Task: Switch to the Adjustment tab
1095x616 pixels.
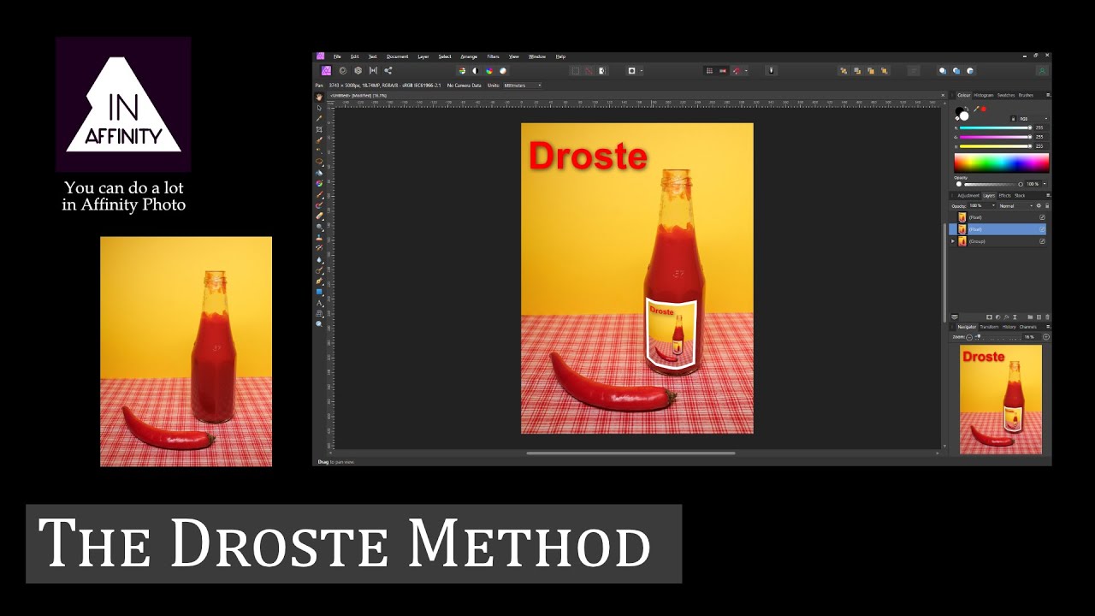Action: pyautogui.click(x=968, y=196)
